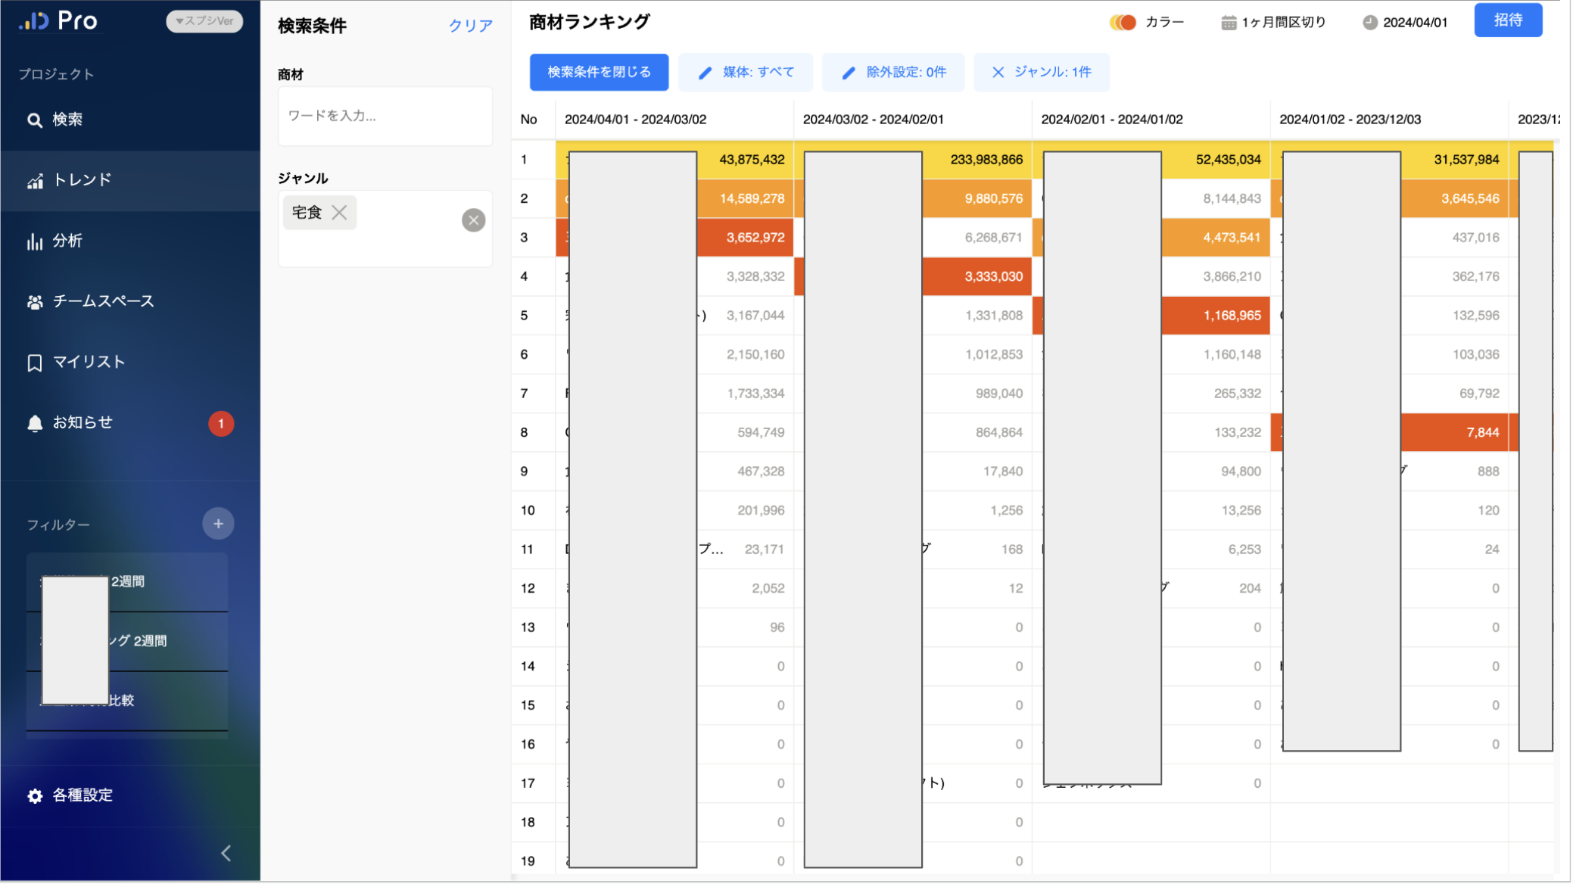Collapse the sidebar with the chevron arrow
Image resolution: width=1573 pixels, height=884 pixels.
(226, 854)
